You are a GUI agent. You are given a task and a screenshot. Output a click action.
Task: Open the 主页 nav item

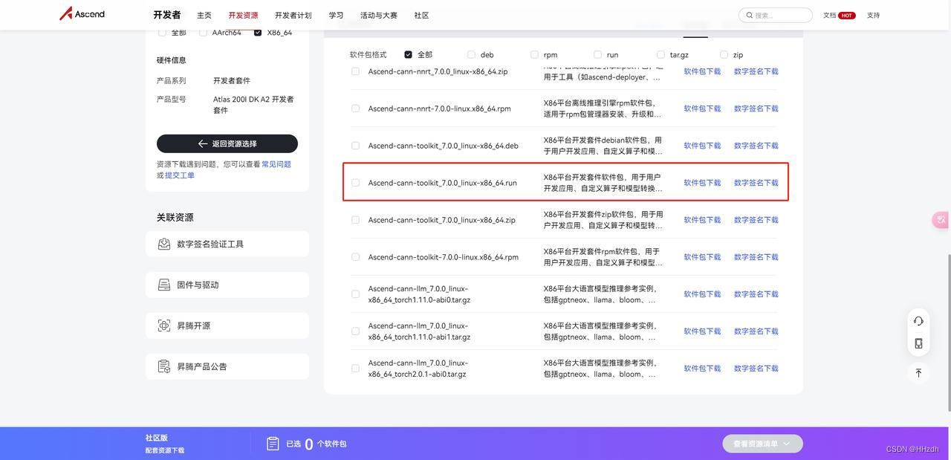pos(204,16)
